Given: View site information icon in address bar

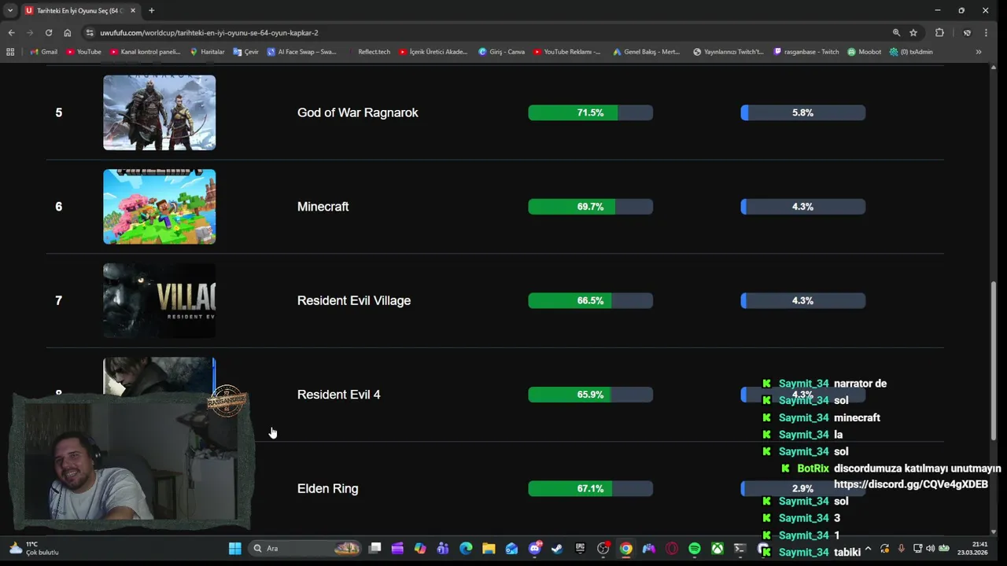Looking at the screenshot, I should tap(90, 32).
